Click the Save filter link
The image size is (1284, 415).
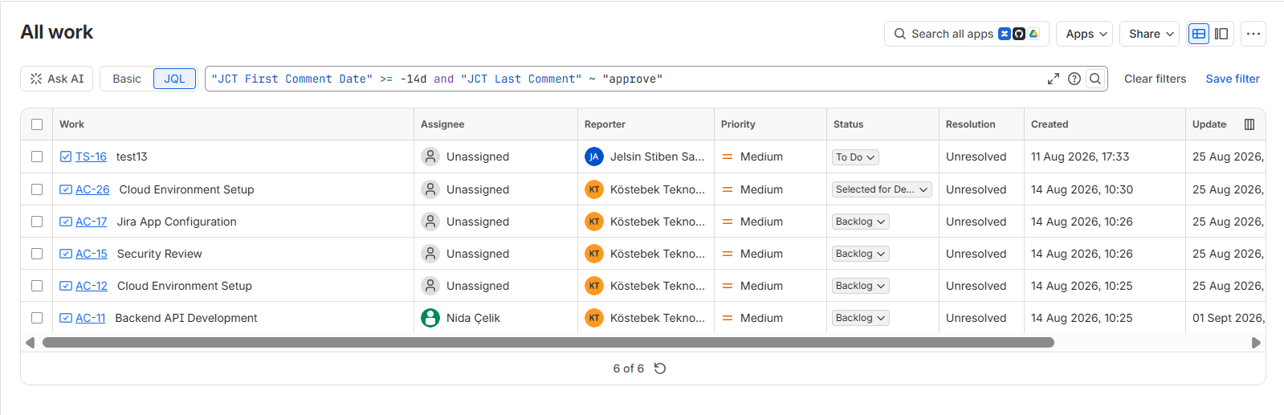pyautogui.click(x=1233, y=79)
